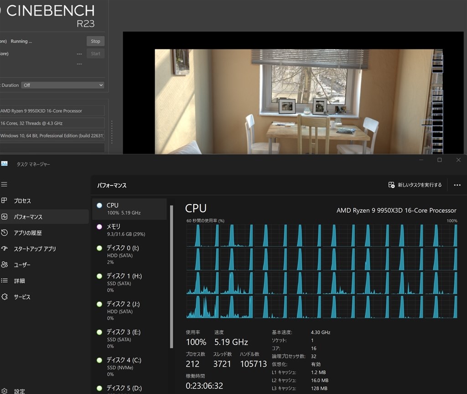Click the first logical processor graph cell
This screenshot has height=394, width=467.
pos(202,236)
